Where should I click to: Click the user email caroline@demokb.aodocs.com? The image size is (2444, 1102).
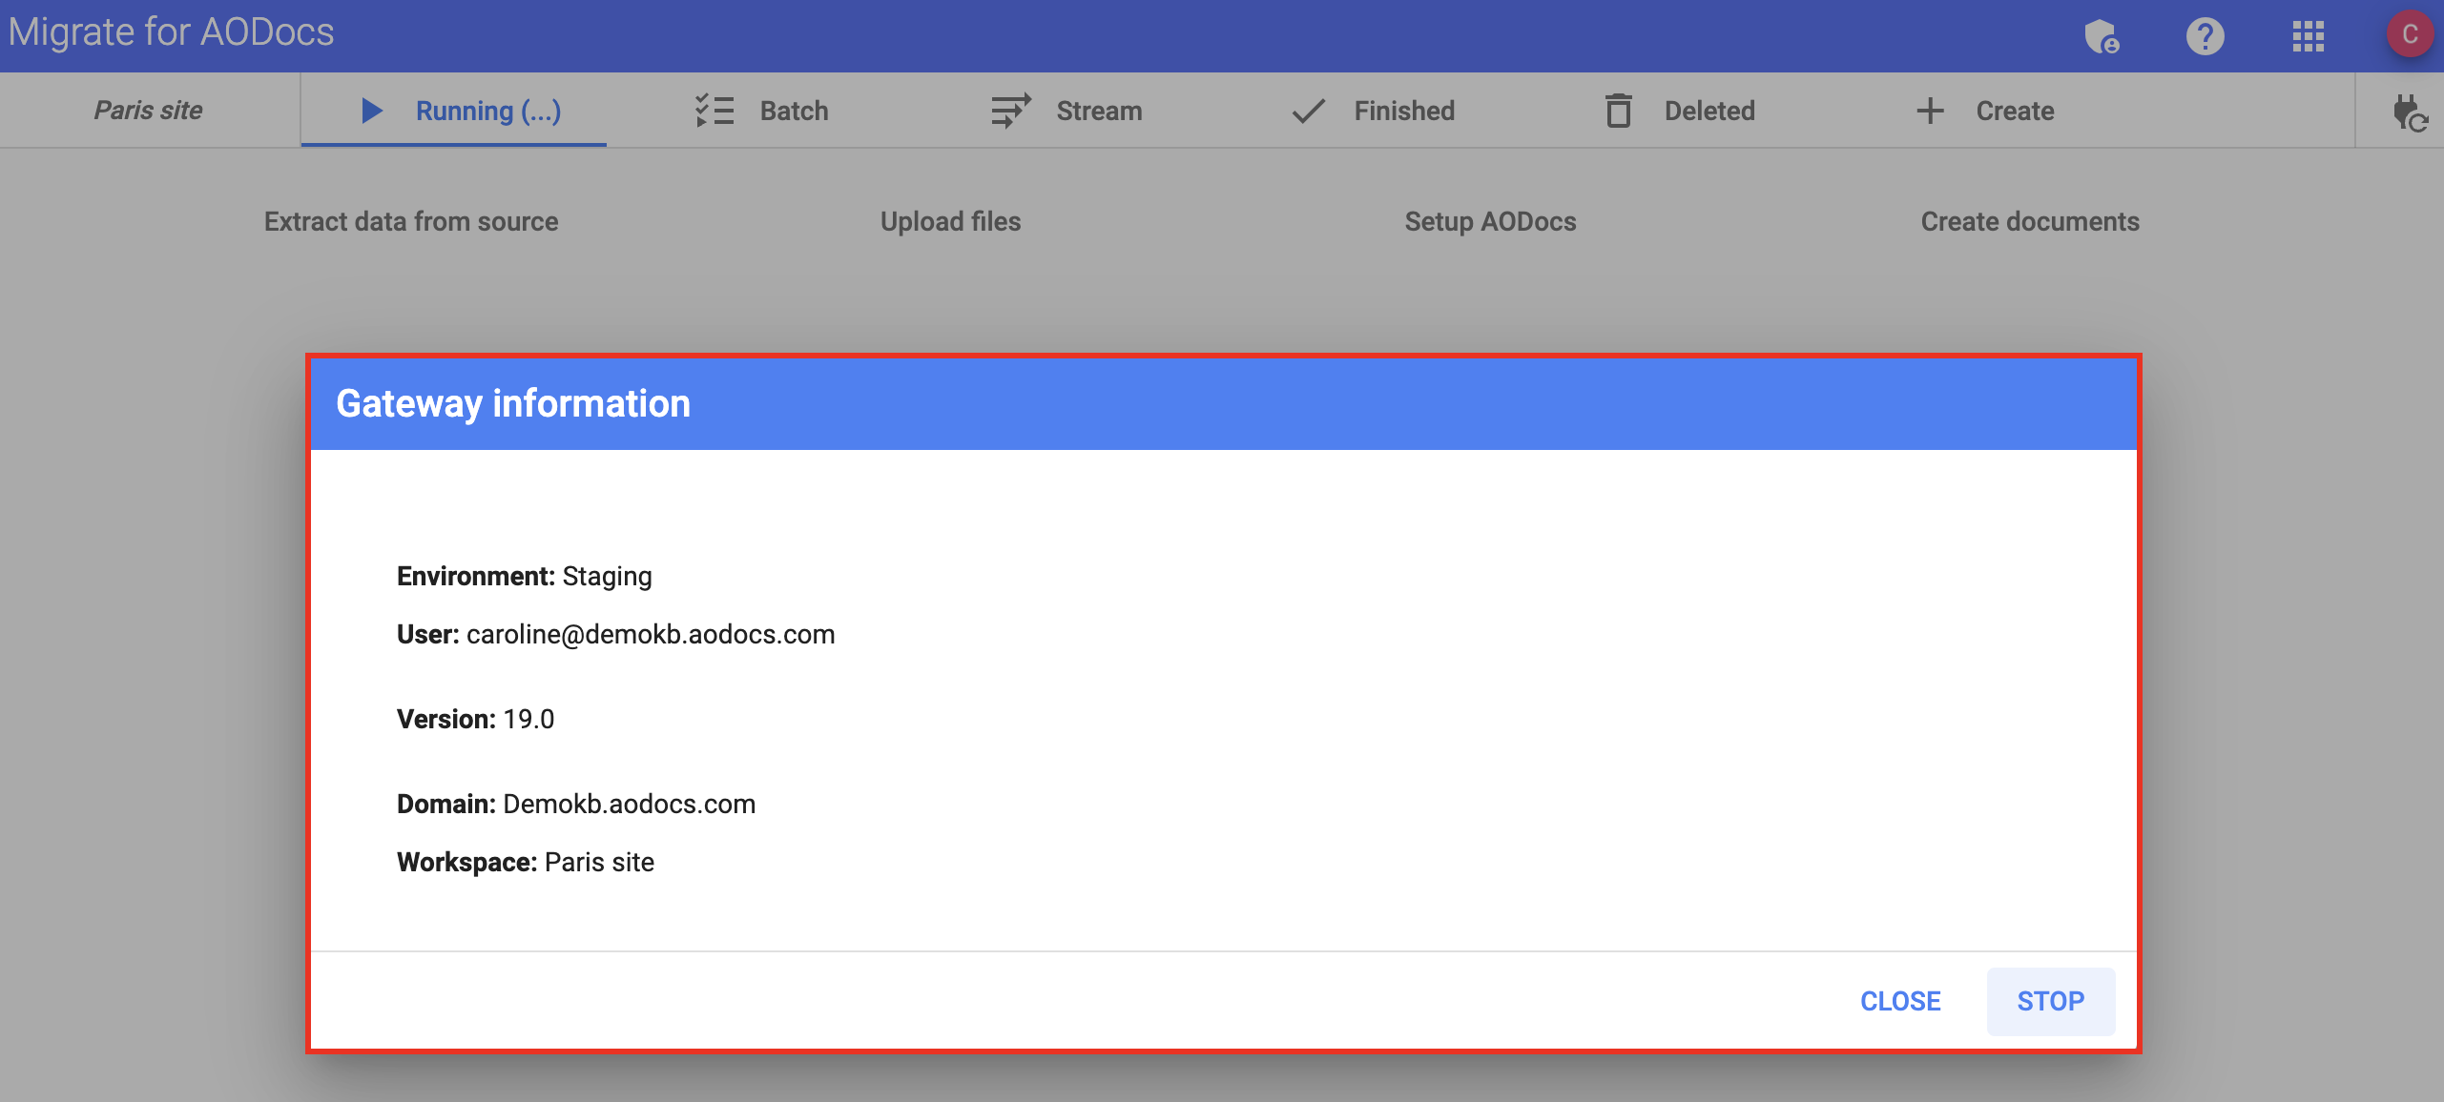pos(651,634)
